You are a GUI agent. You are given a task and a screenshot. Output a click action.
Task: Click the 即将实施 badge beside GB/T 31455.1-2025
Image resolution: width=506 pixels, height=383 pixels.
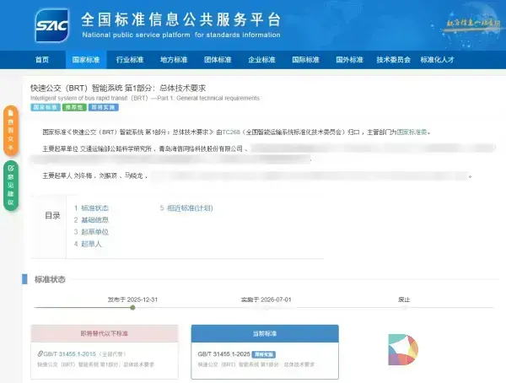pos(264,354)
